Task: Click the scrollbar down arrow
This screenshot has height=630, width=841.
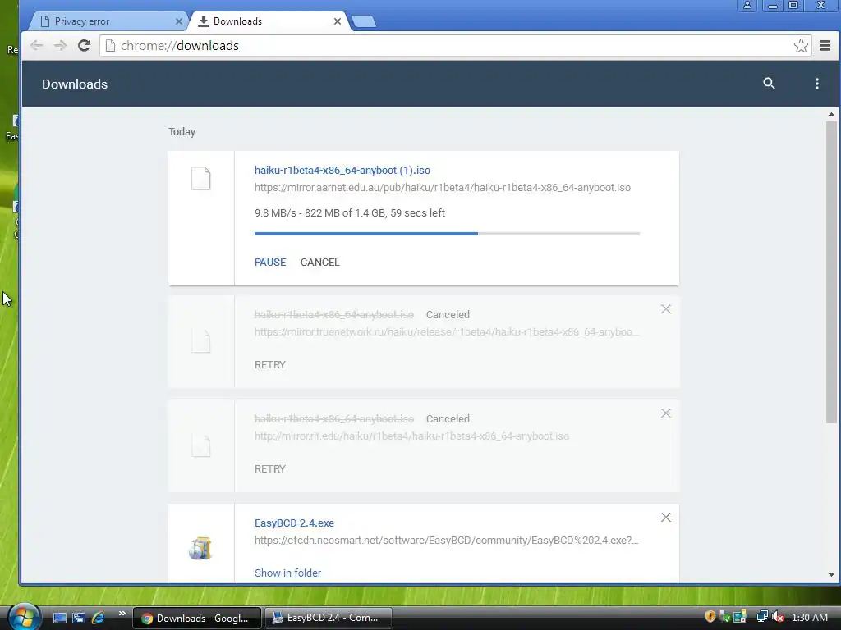Action: [831, 575]
